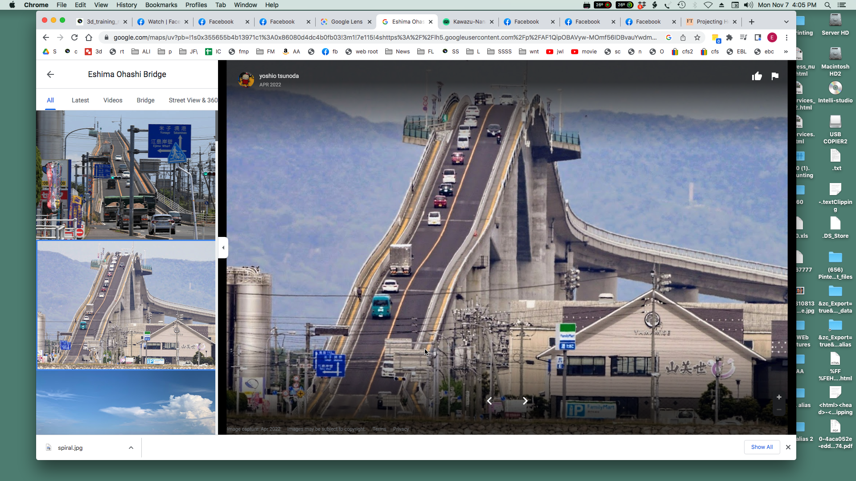
Task: Open yoshio tsunoda profile avatar
Action: pyautogui.click(x=246, y=79)
